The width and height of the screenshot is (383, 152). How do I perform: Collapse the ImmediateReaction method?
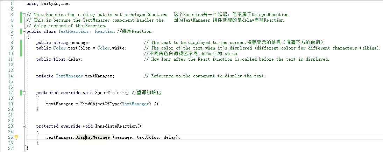coord(24,126)
